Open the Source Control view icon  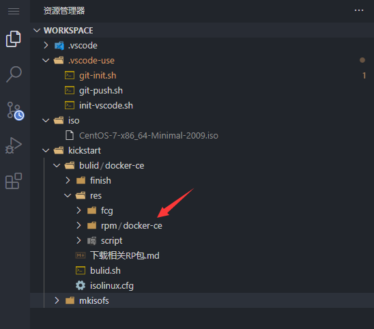(x=15, y=111)
